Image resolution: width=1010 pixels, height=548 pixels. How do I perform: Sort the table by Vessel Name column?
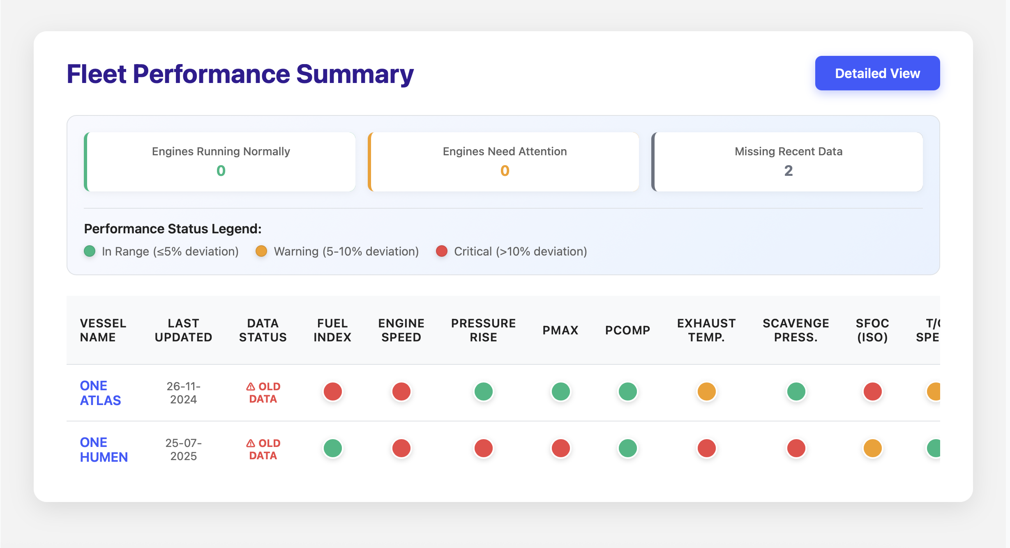[104, 330]
